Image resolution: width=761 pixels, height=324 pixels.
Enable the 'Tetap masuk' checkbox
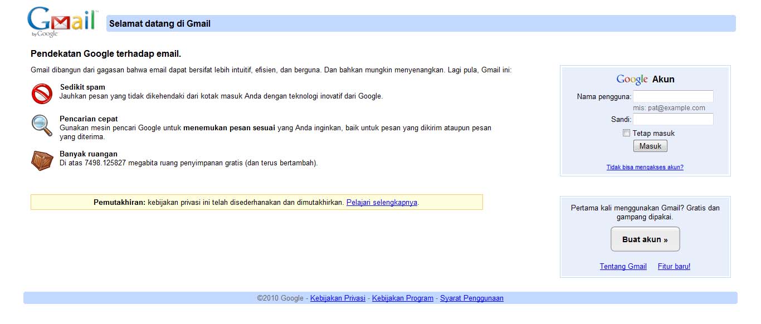point(627,133)
